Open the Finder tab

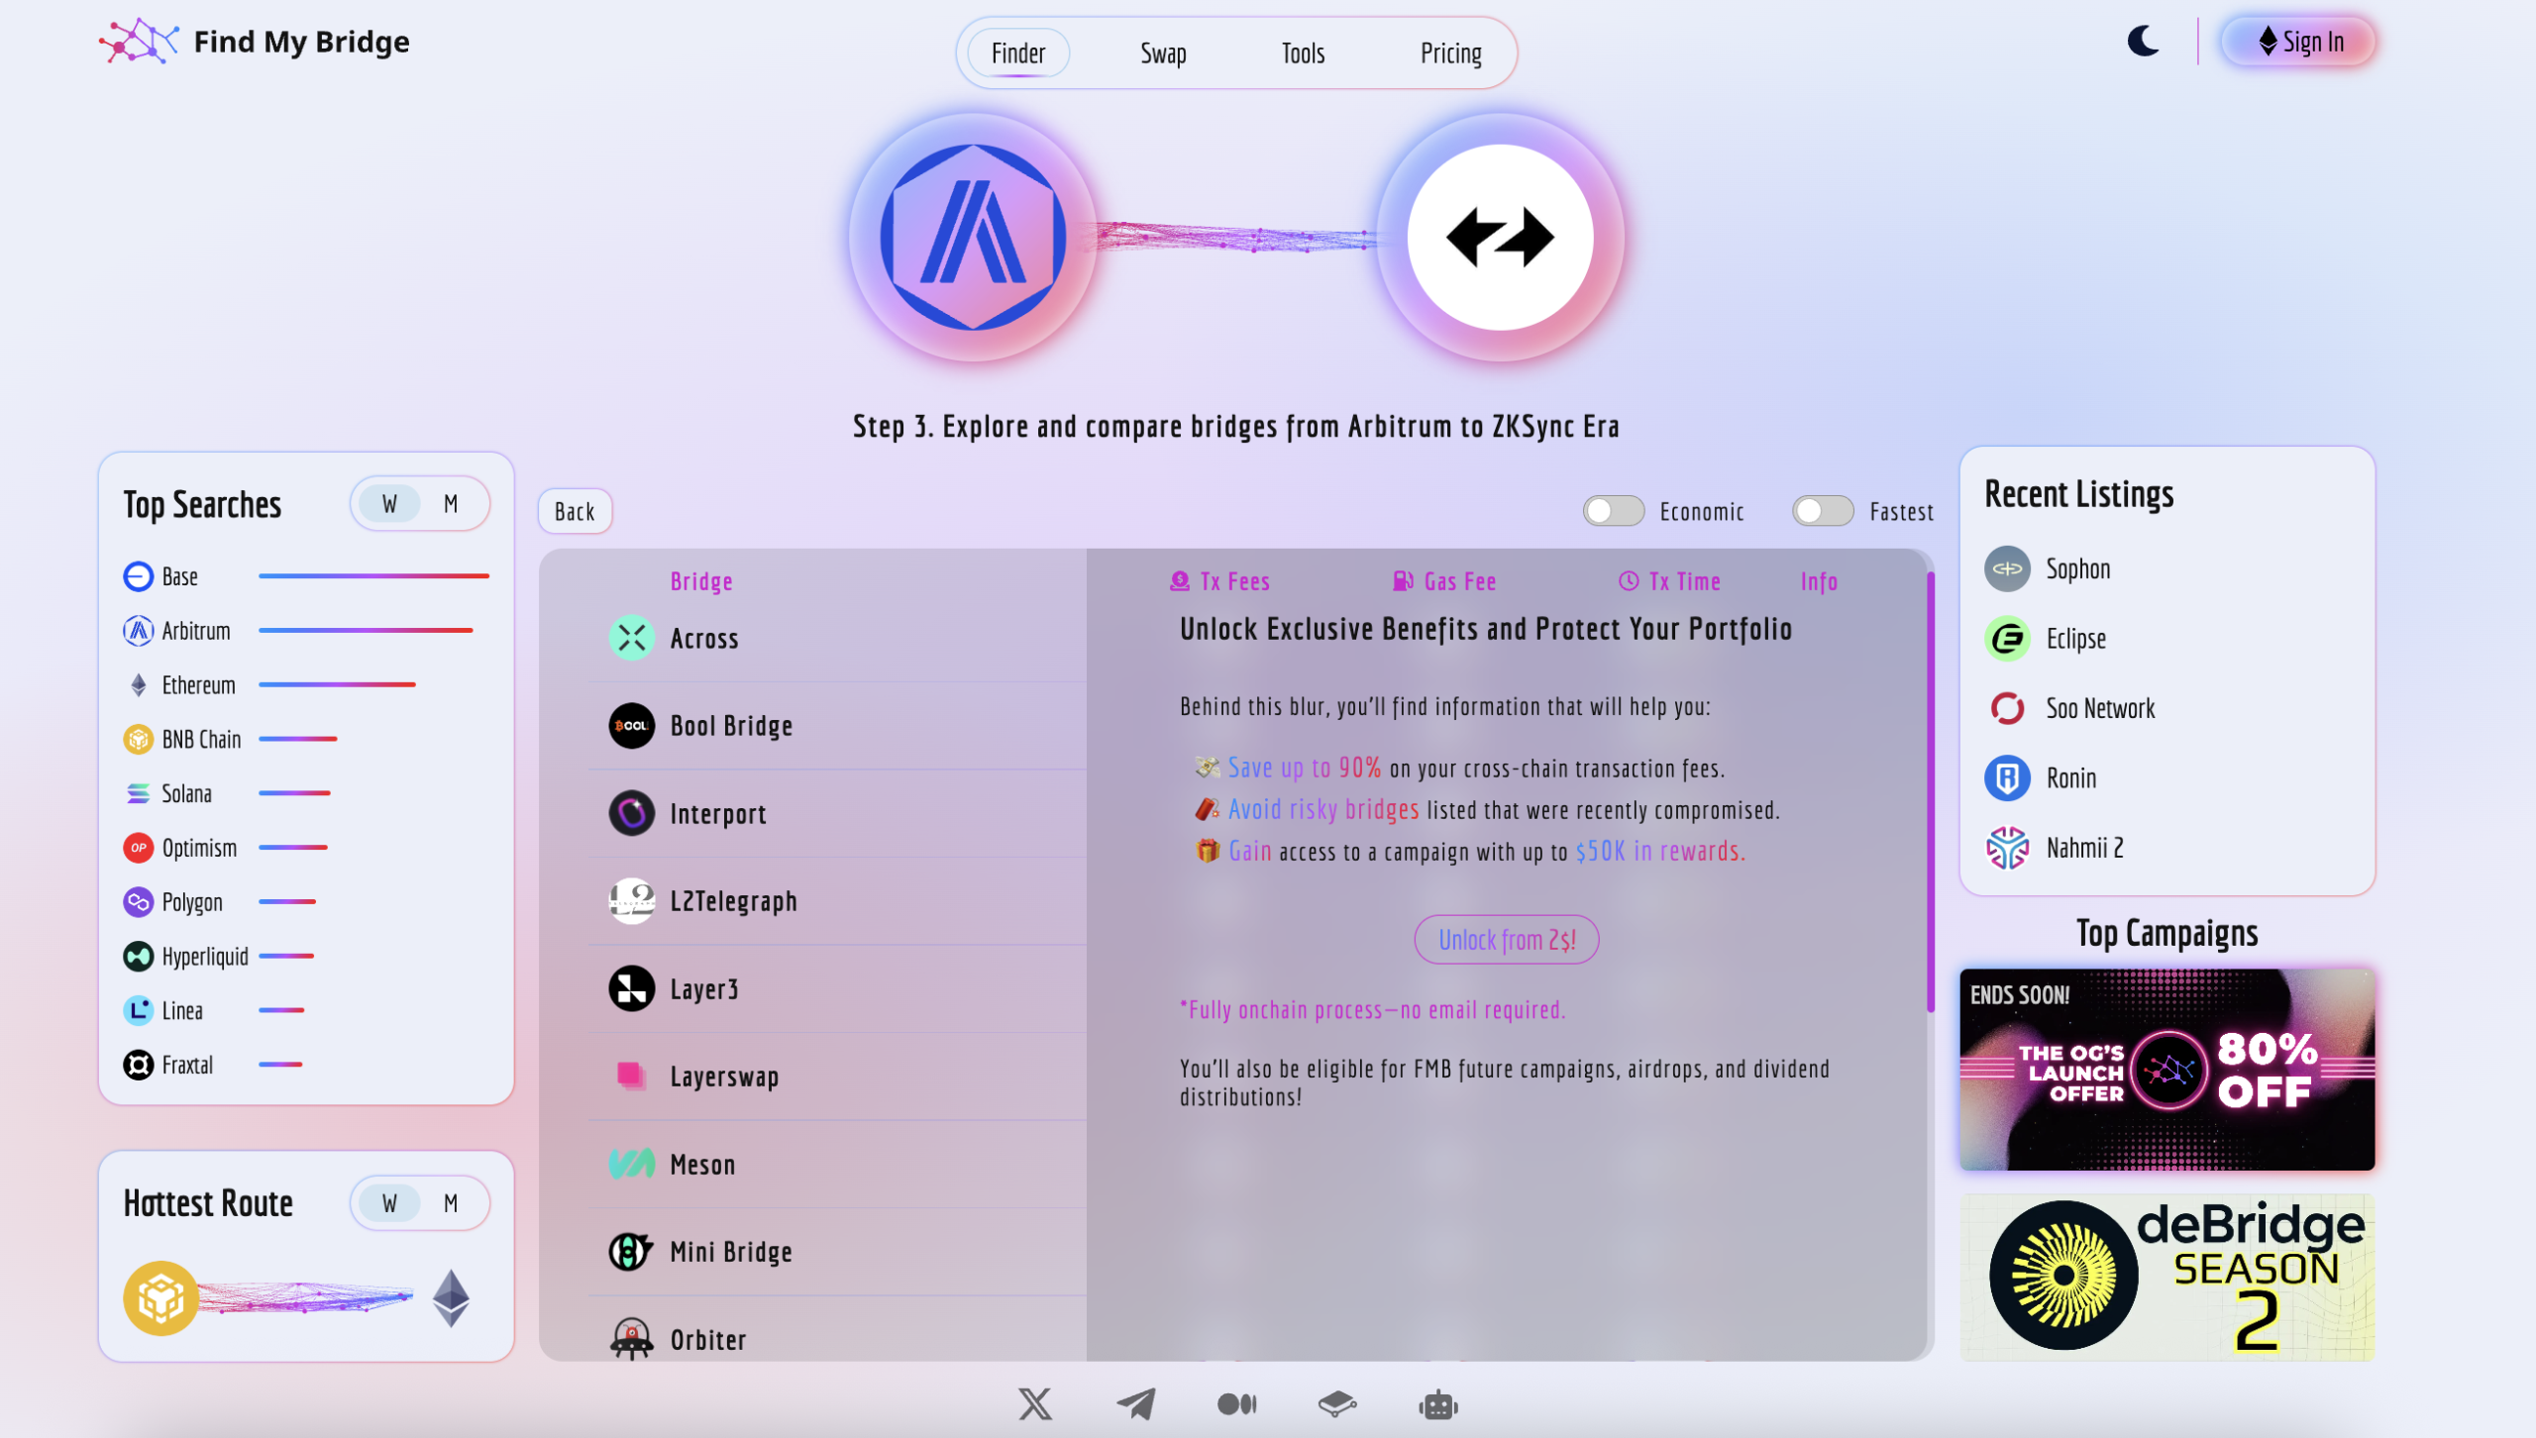point(1018,52)
